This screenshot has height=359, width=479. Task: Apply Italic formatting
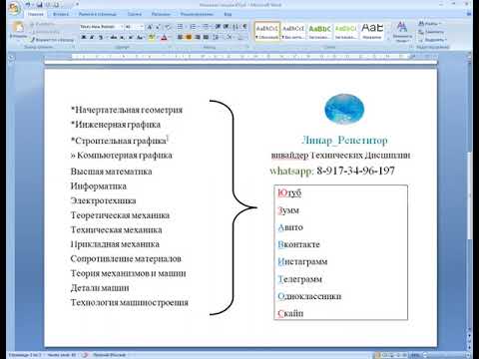click(x=92, y=37)
